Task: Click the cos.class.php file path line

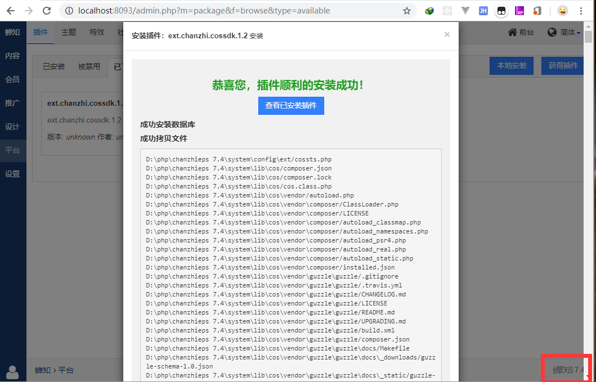Action: click(x=239, y=186)
